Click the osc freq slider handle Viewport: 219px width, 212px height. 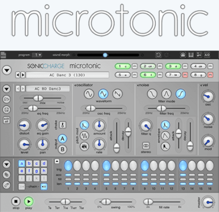click(91, 108)
